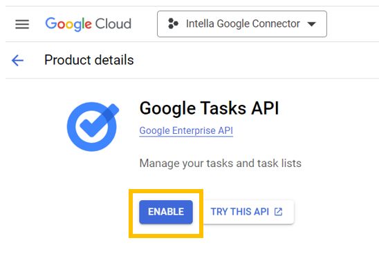Click the Google Tasks checkmark logo
The width and height of the screenshot is (379, 256).
(x=93, y=127)
